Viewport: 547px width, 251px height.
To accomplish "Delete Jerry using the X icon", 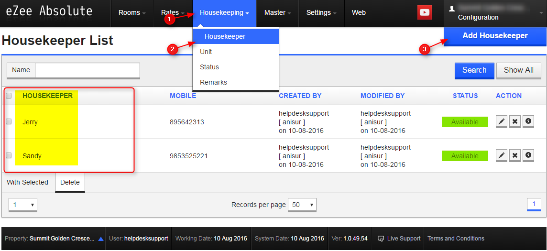I will 514,121.
